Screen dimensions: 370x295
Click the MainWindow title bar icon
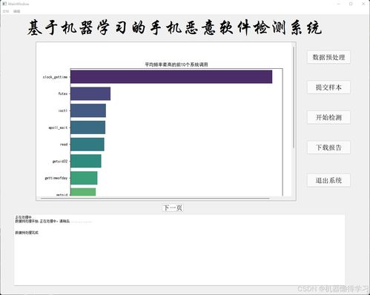pyautogui.click(x=4, y=4)
